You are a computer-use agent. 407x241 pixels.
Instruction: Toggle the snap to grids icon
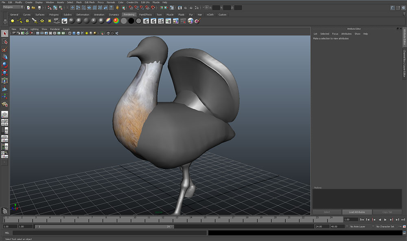pyautogui.click(x=131, y=7)
